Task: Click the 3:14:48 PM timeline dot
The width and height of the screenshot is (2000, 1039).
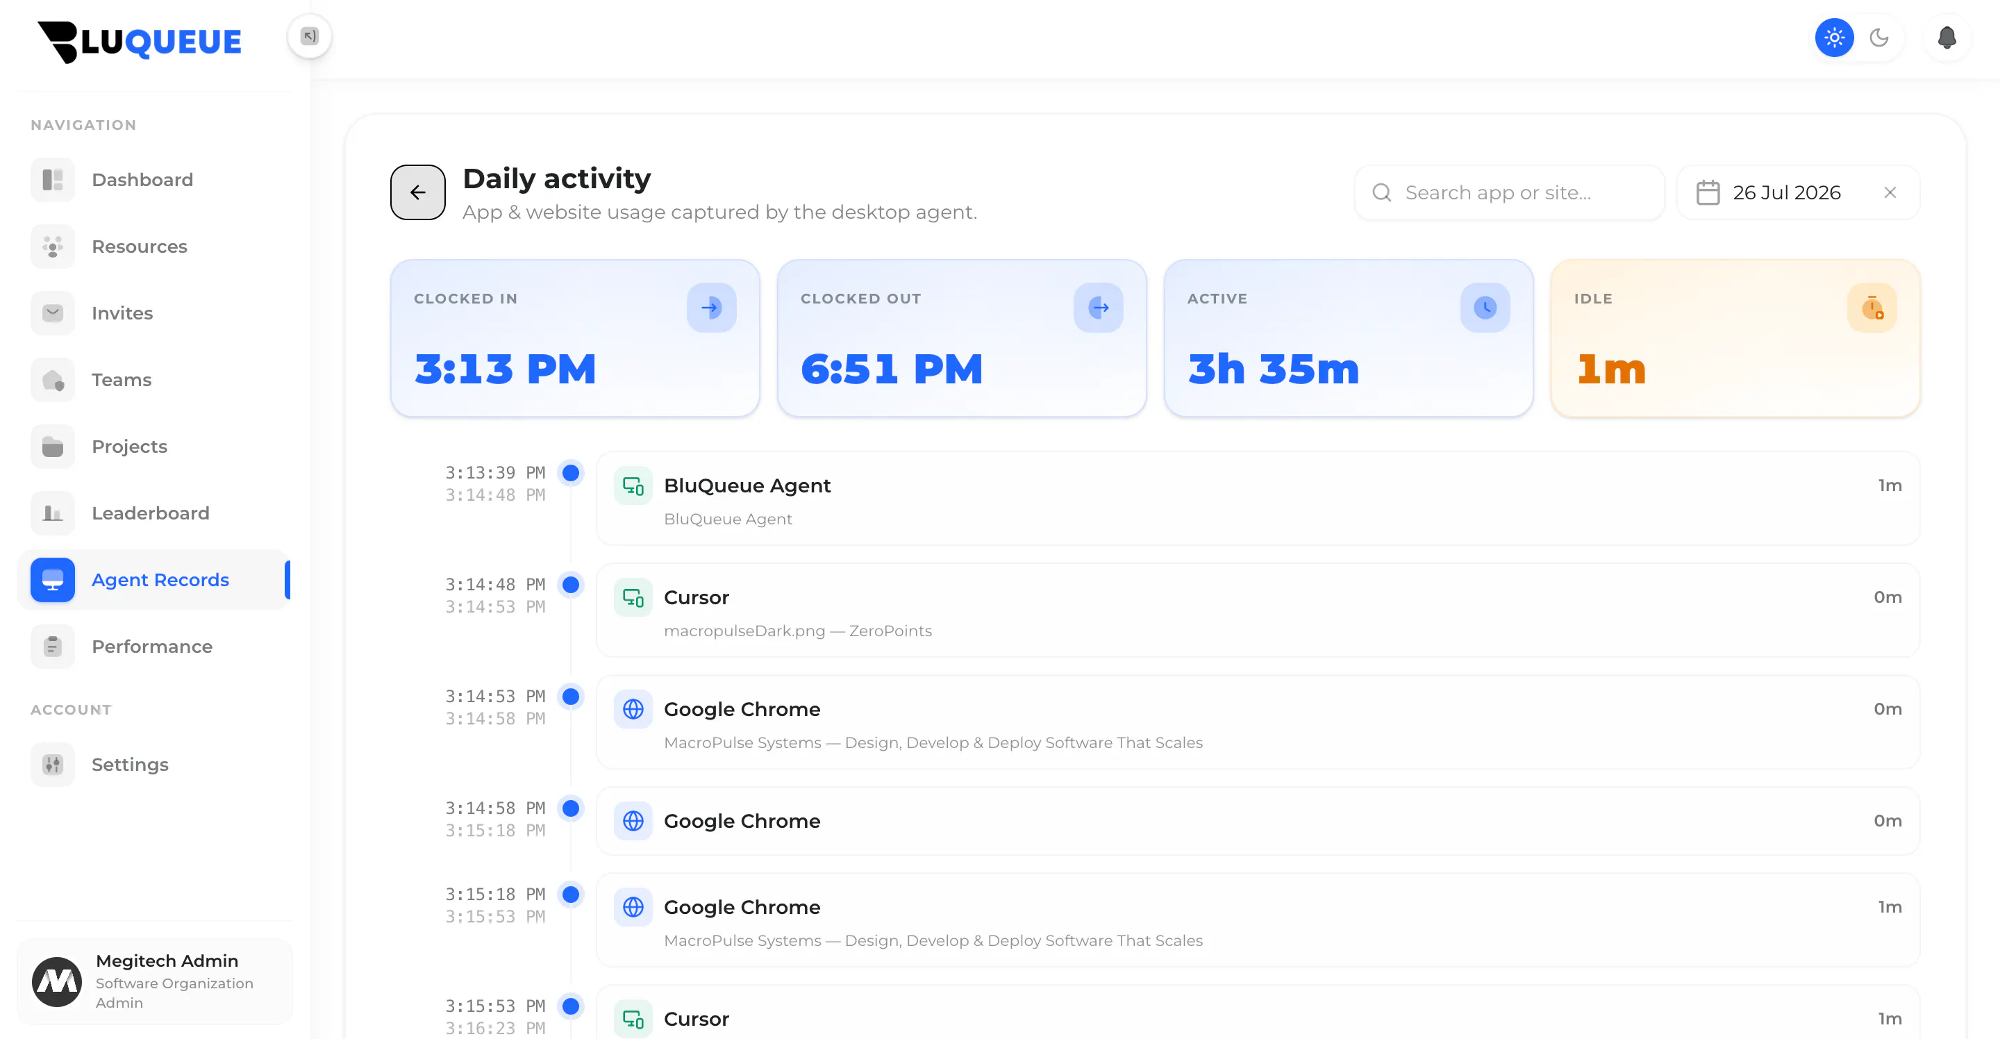Action: (x=571, y=585)
